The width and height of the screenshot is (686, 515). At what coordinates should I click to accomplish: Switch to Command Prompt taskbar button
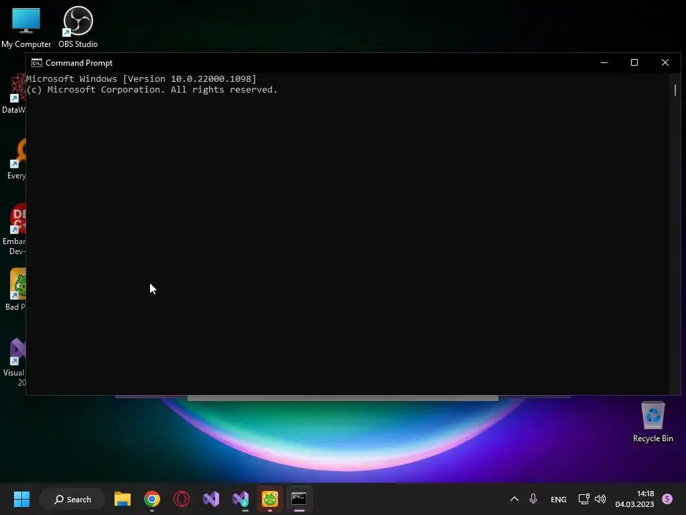click(299, 499)
